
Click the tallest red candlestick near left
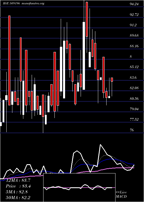pyautogui.click(x=10, y=60)
